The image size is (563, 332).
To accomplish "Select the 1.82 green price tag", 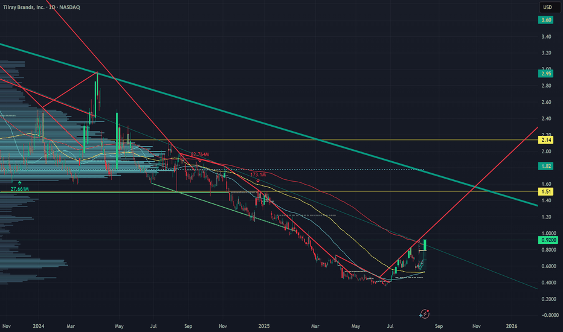I will coord(545,166).
